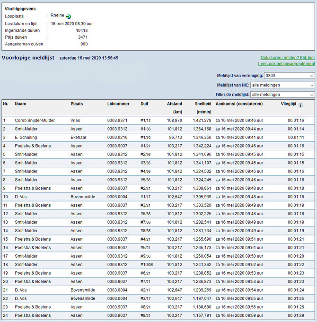Screen dimensions: 317x322
Task: Click the info icon beside Vliegtijd
Action: [x=300, y=105]
